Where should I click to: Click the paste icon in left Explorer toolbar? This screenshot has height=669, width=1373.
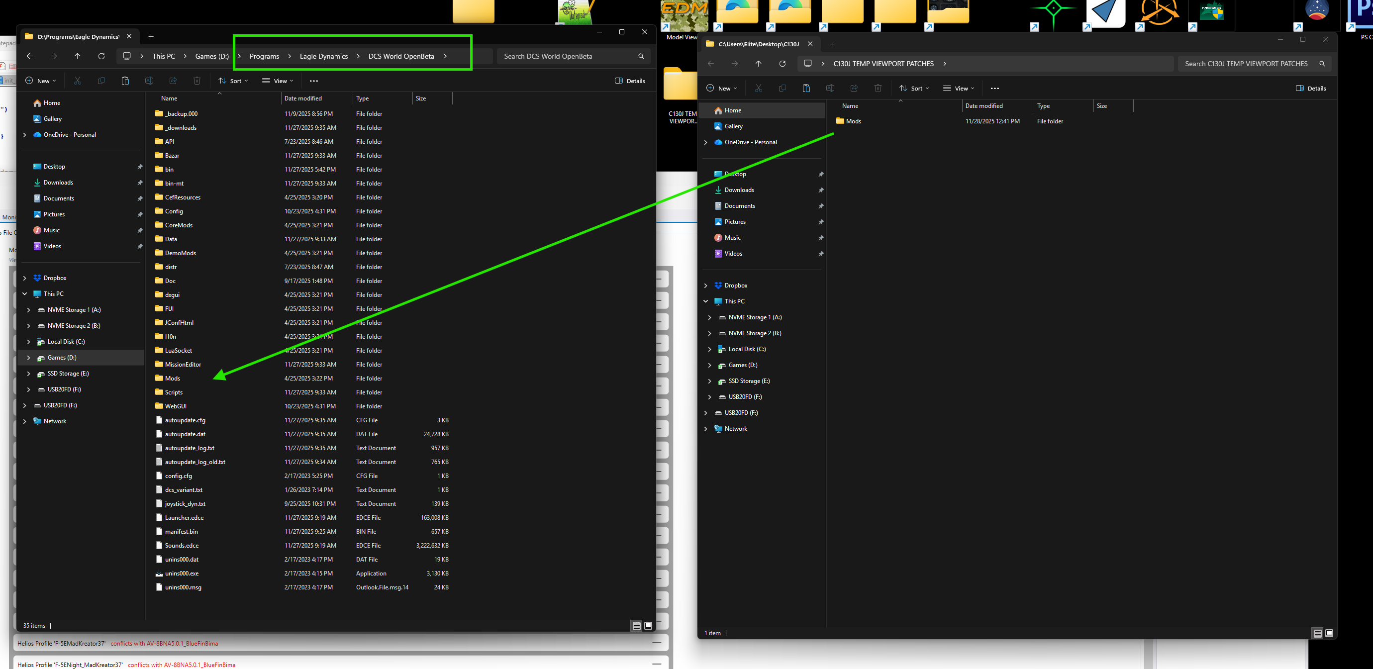click(x=125, y=81)
